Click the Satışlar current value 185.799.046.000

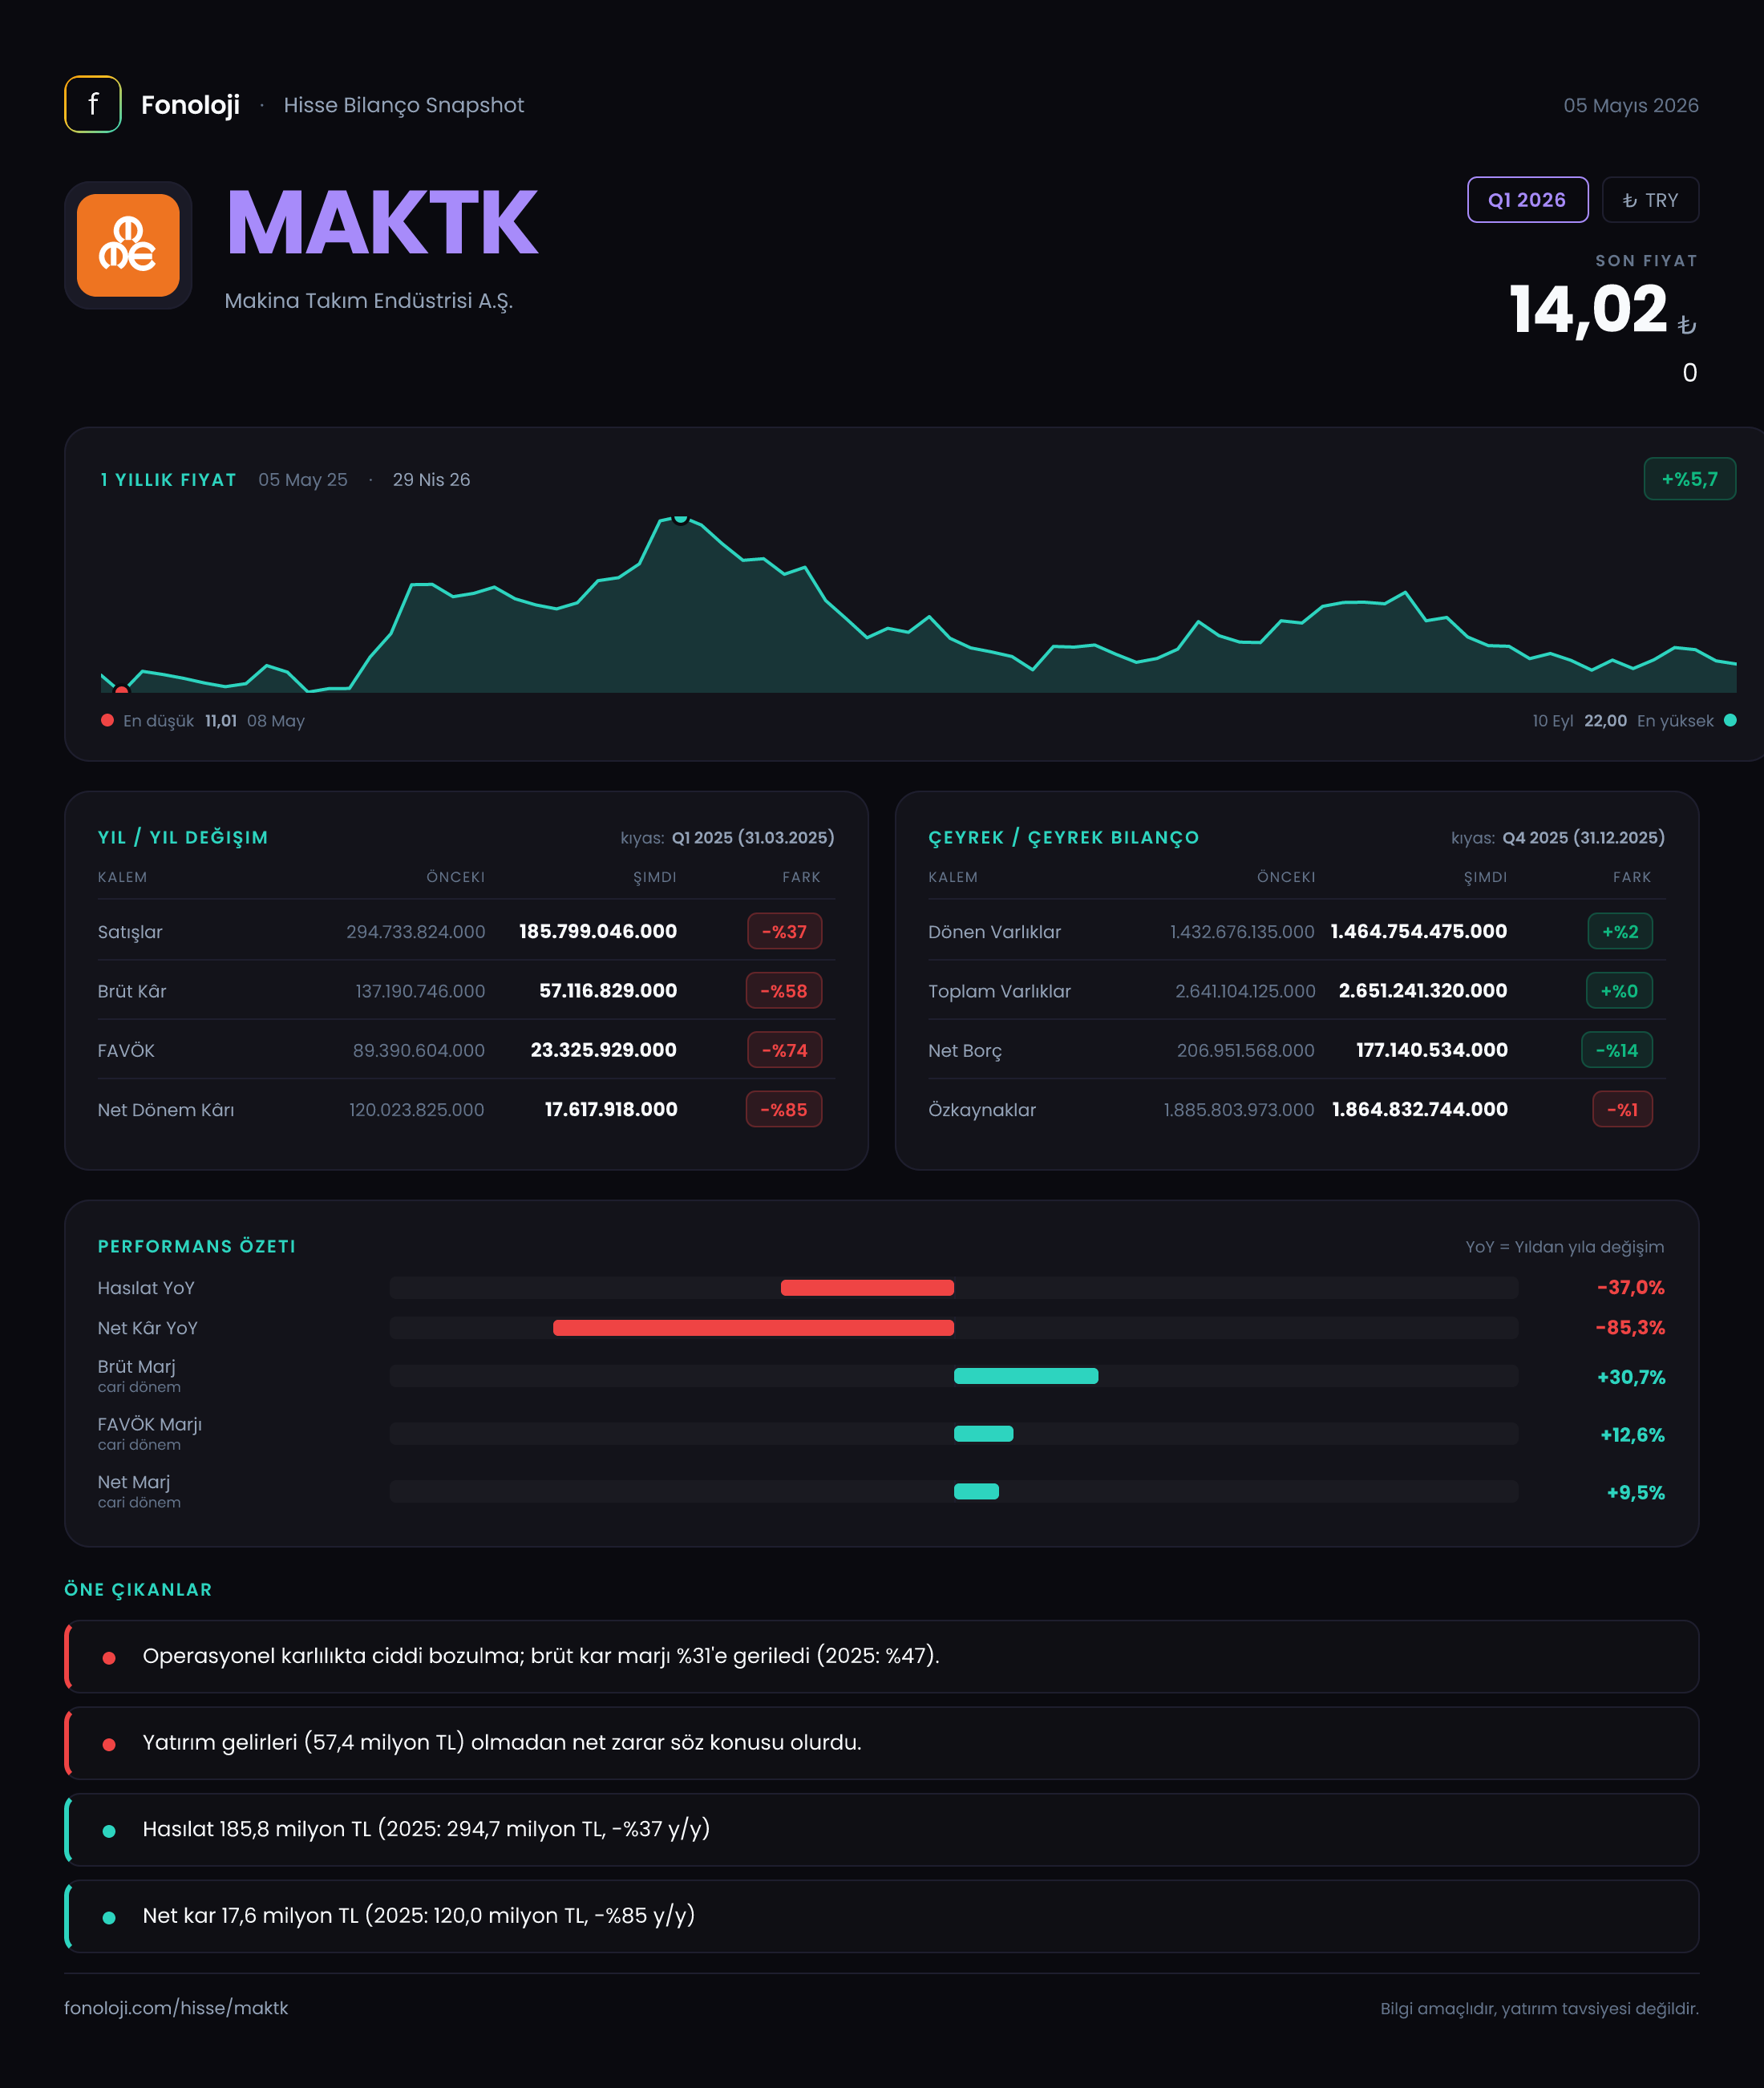coord(598,931)
